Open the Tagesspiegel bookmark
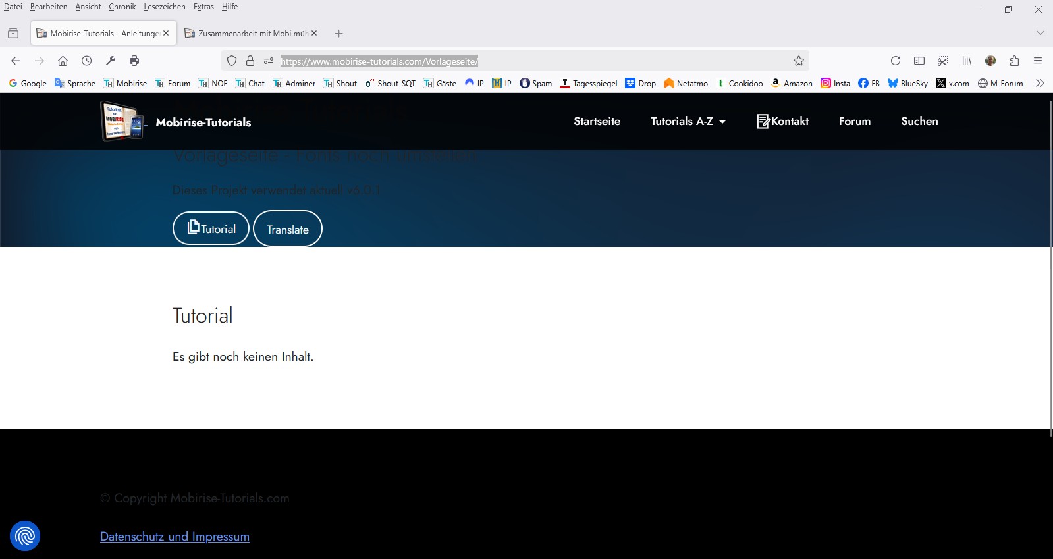Image resolution: width=1053 pixels, height=559 pixels. (x=589, y=83)
